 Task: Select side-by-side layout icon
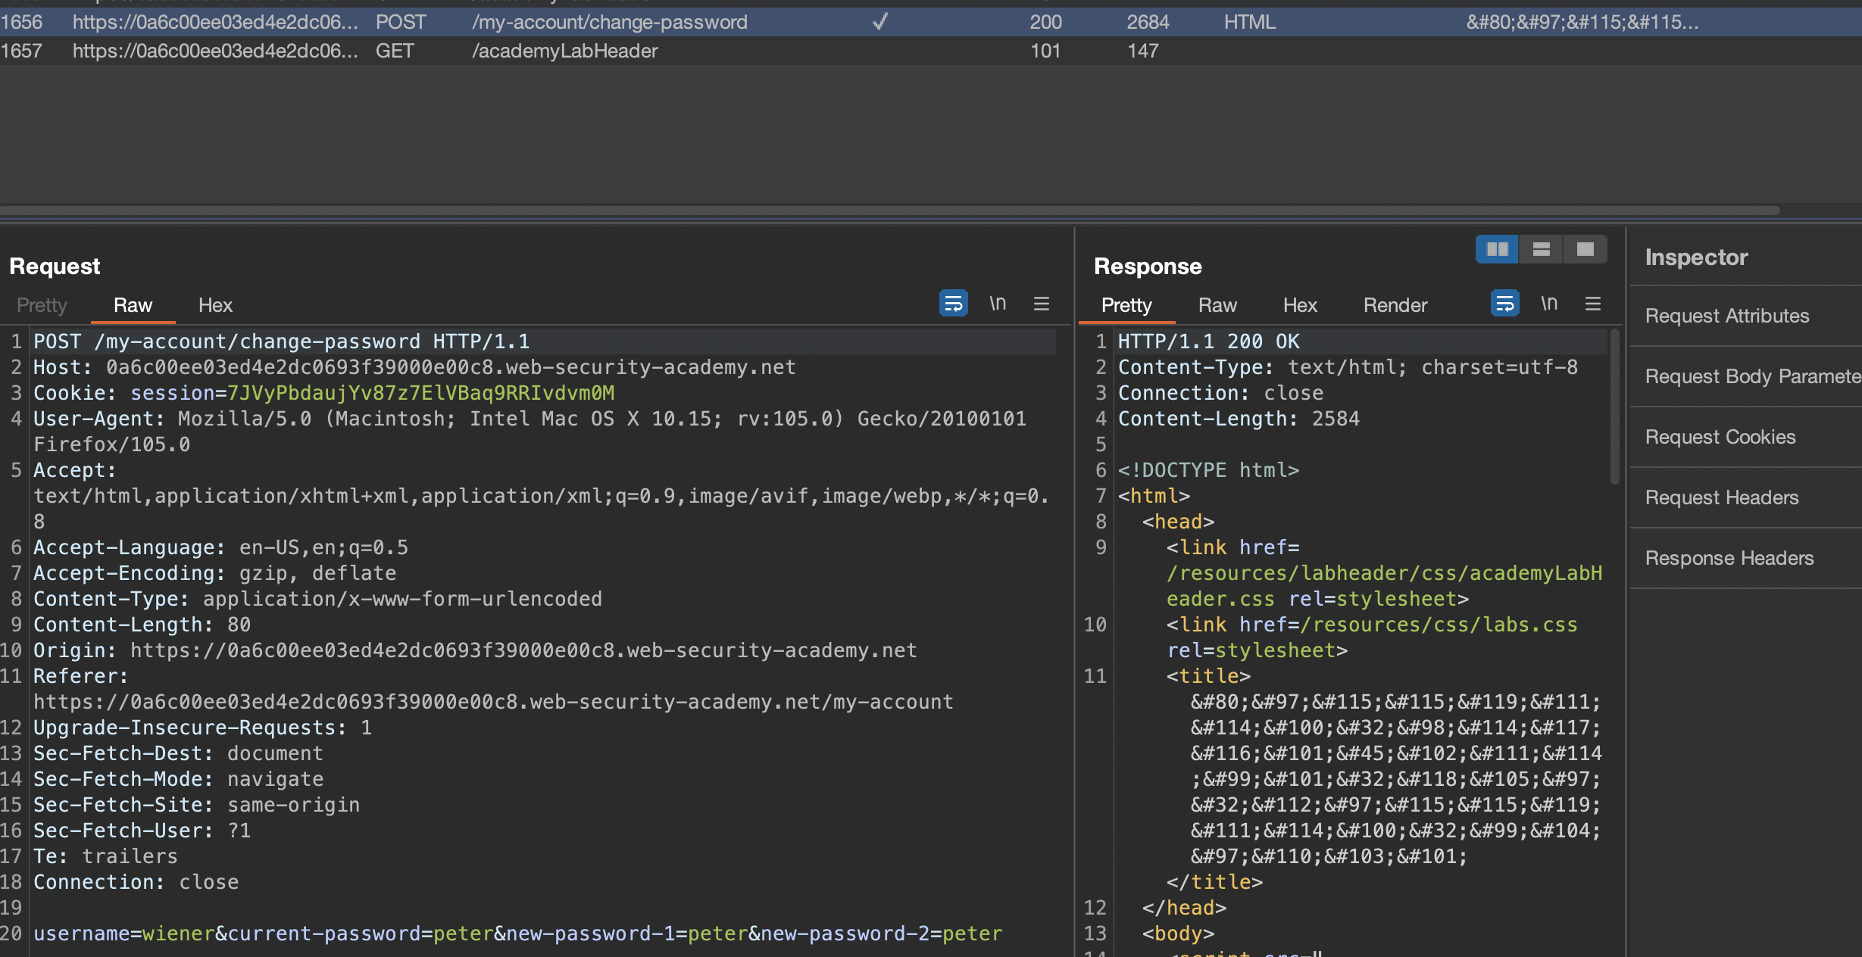point(1497,249)
